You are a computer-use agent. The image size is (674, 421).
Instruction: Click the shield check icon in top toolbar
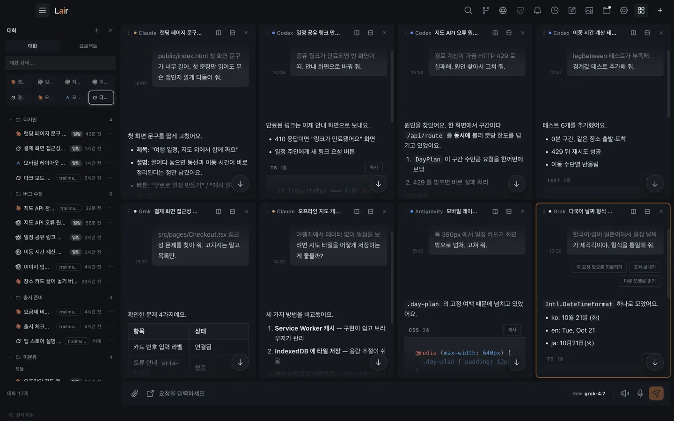click(x=520, y=10)
